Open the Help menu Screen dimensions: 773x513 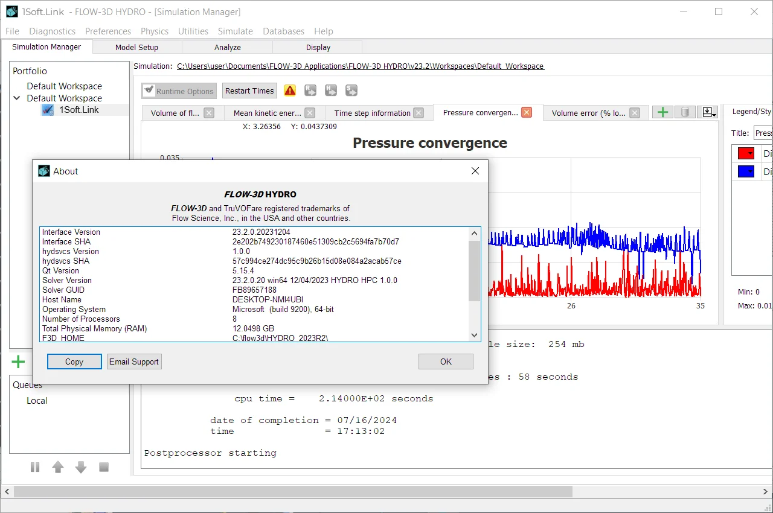324,31
